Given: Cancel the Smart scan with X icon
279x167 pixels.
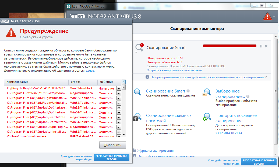Looking at the screenshot, I should [266, 46].
